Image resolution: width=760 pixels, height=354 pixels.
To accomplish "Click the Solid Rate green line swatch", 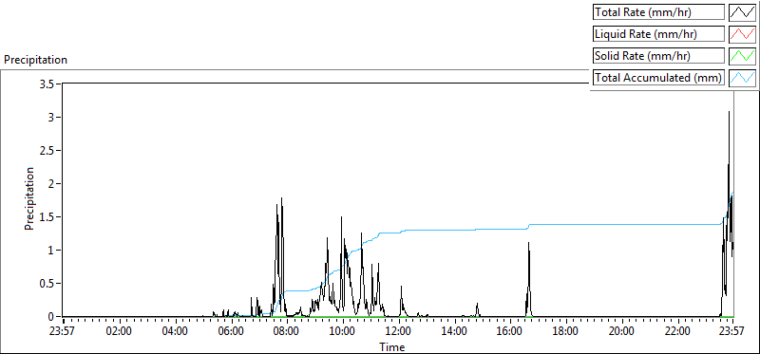I will tap(743, 56).
